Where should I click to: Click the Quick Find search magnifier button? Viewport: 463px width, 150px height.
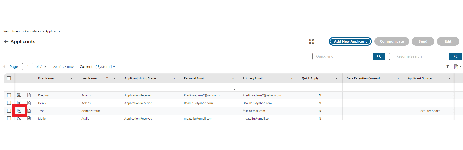pos(379,56)
